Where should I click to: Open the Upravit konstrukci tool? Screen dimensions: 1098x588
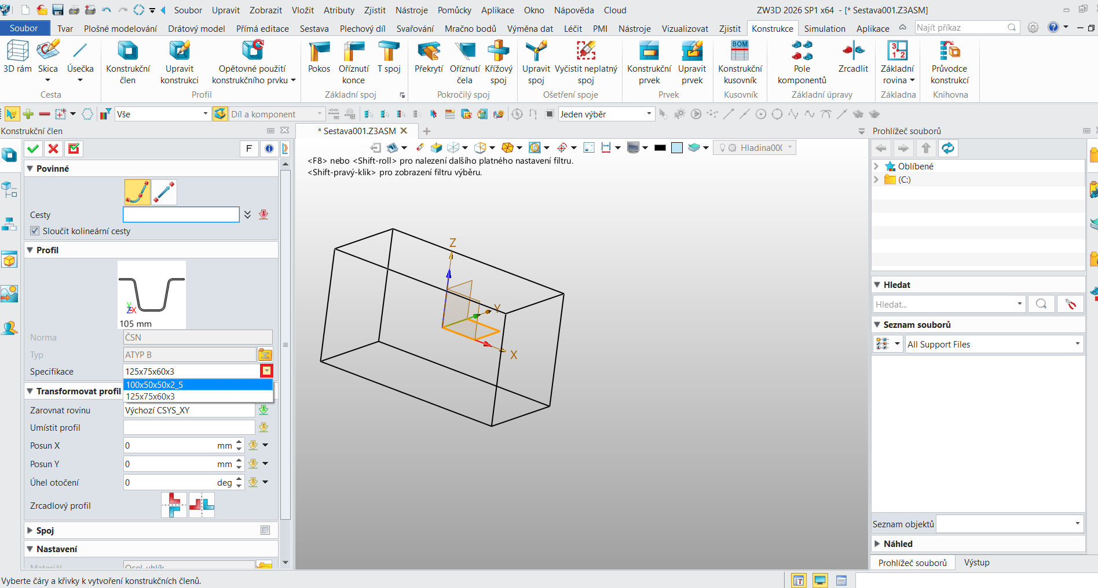[x=180, y=62]
